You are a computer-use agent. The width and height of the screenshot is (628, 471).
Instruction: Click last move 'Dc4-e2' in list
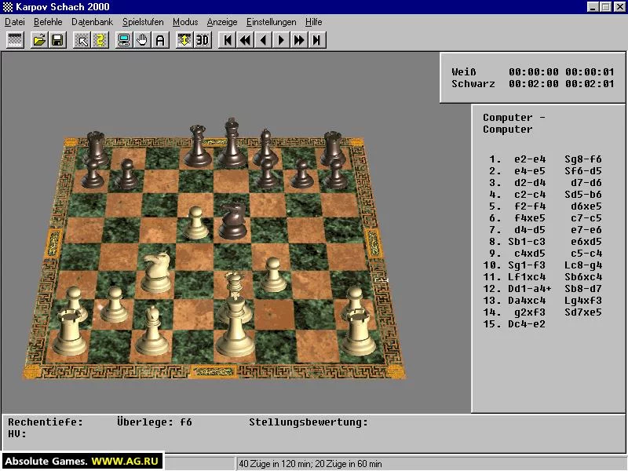pyautogui.click(x=527, y=324)
